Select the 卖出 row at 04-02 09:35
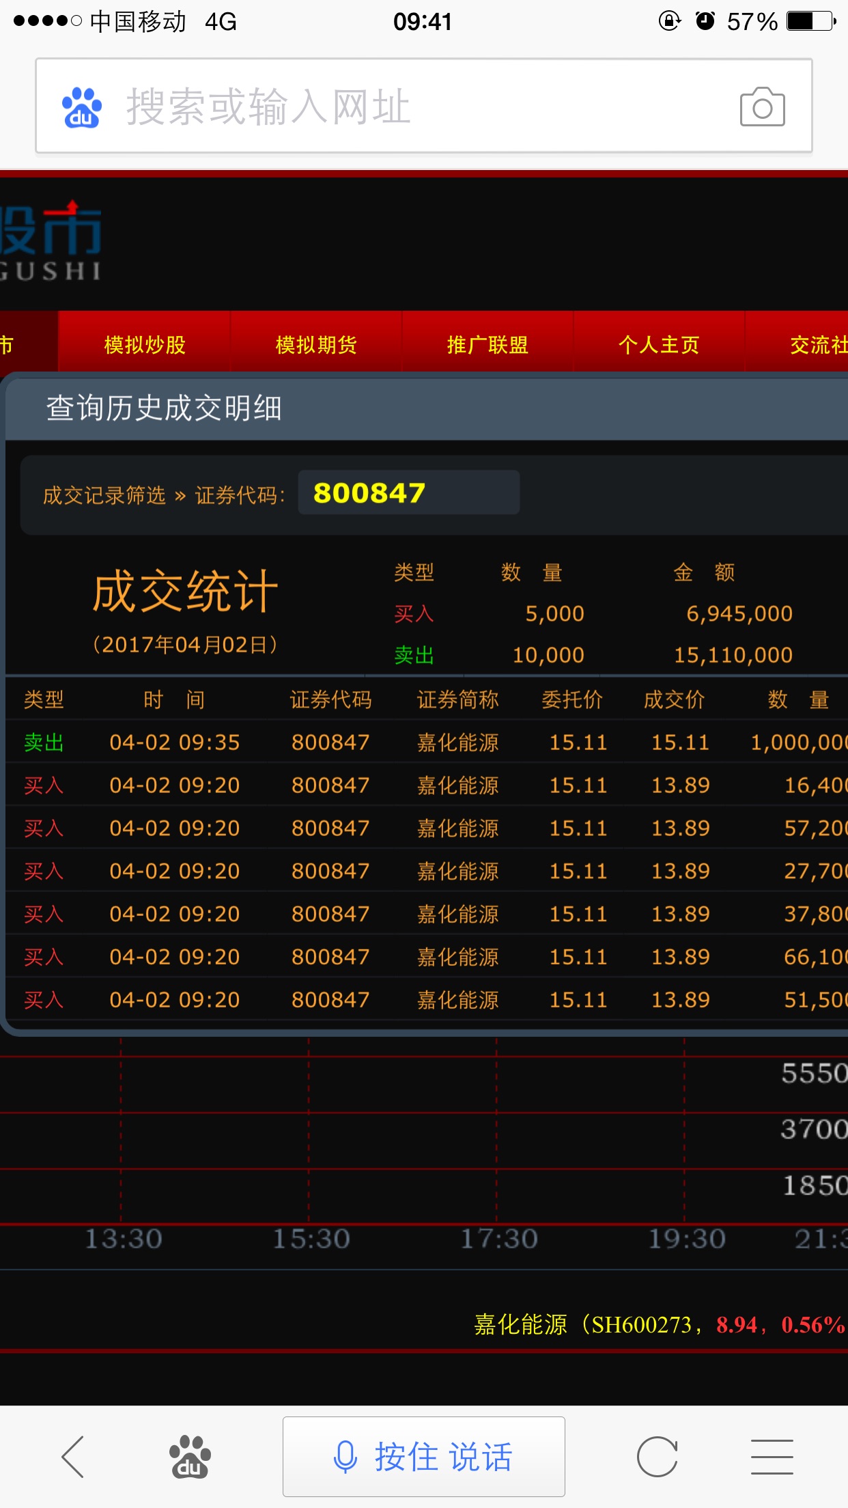848x1508 pixels. [423, 742]
